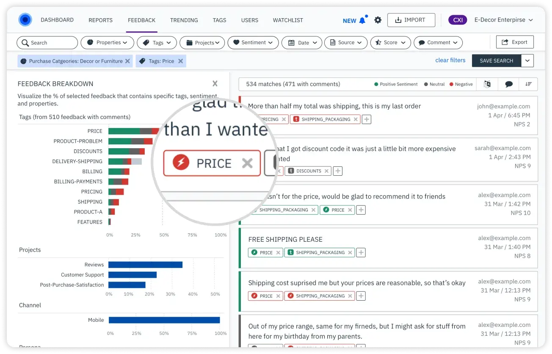Add a tag to 'Shipping cost suprised me' feedback

(x=361, y=296)
